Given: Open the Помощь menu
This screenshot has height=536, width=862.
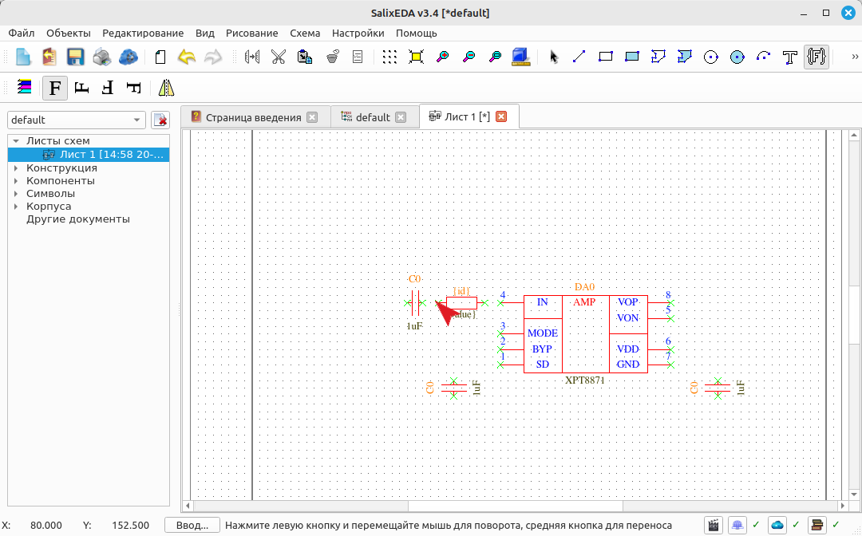Looking at the screenshot, I should click(x=416, y=33).
